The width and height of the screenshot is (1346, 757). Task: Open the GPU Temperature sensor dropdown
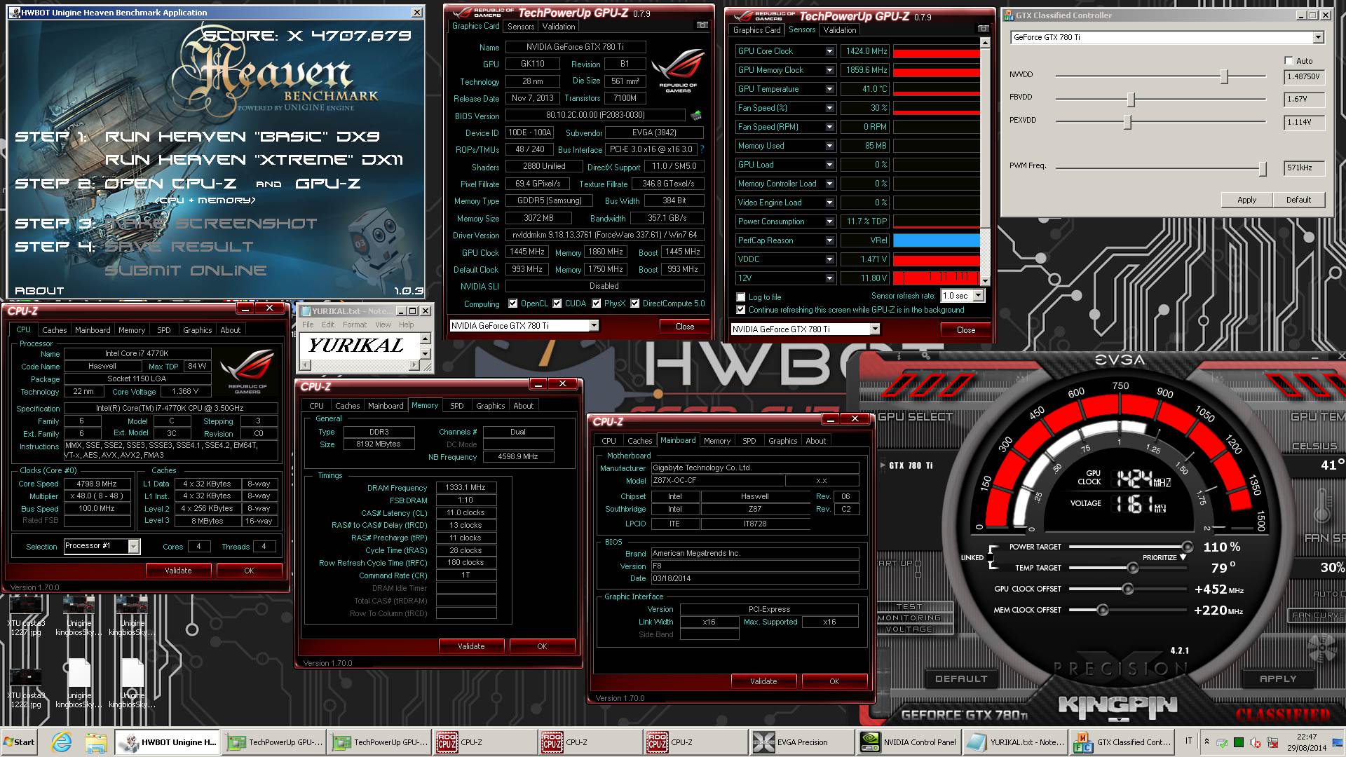830,89
